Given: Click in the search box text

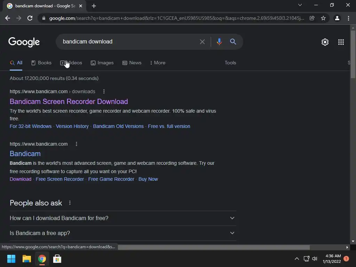Looking at the screenshot, I should tap(88, 42).
